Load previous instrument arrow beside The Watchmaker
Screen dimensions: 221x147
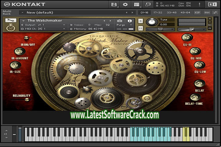[104, 21]
